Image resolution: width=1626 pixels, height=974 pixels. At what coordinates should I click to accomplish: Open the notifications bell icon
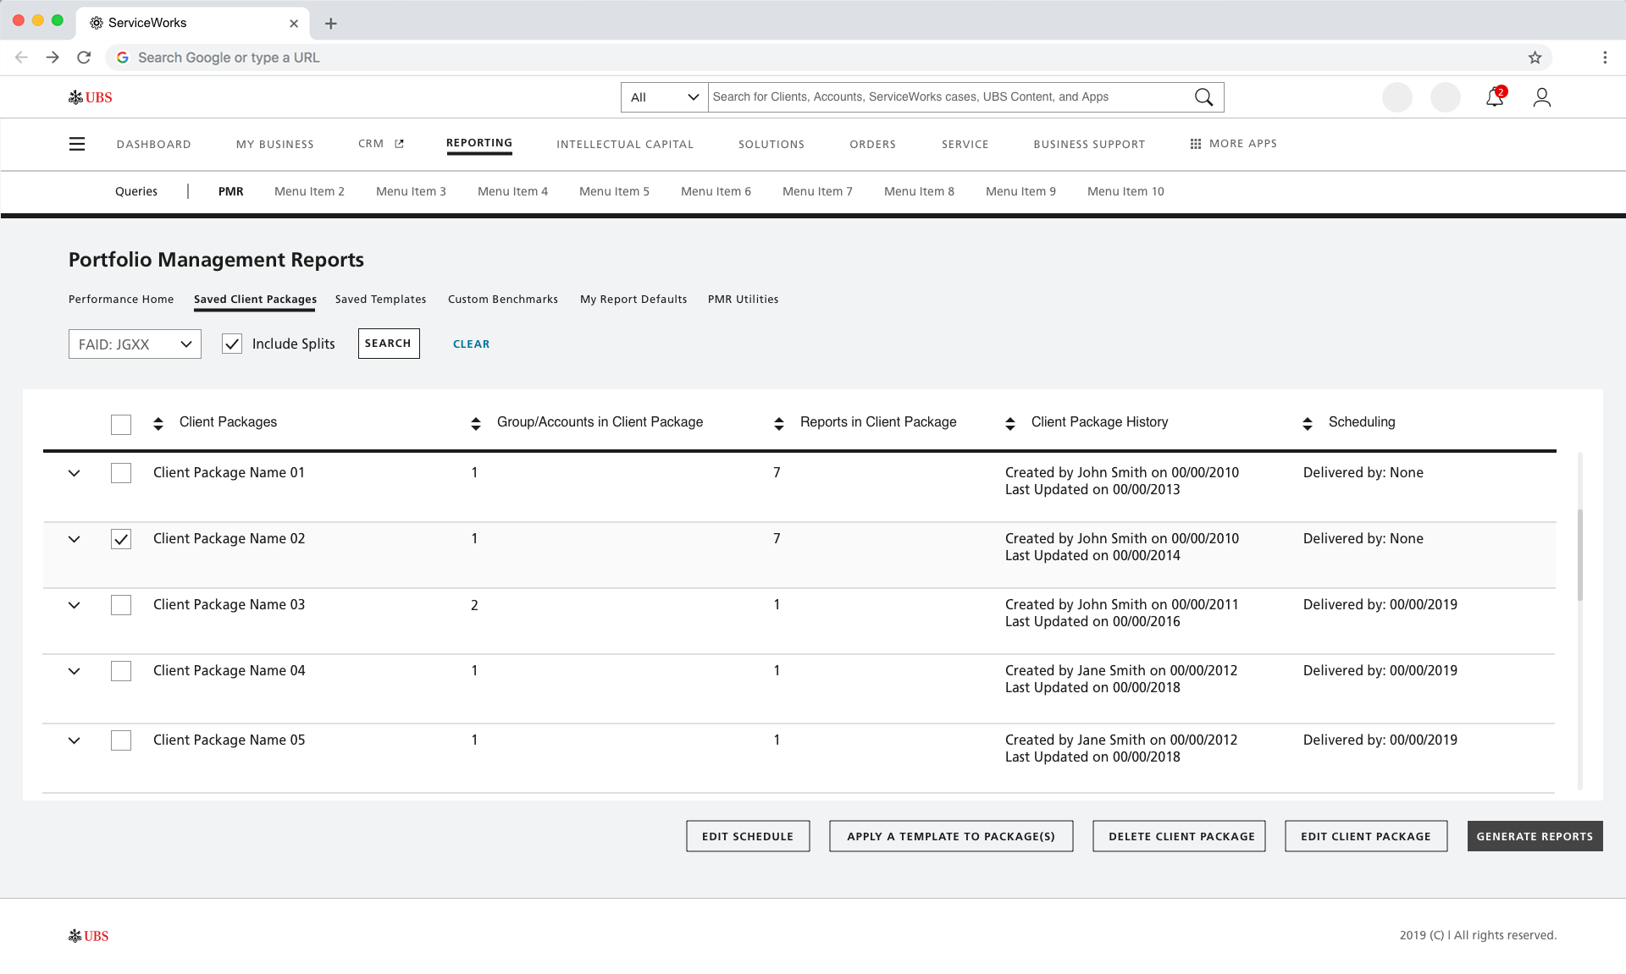pyautogui.click(x=1494, y=98)
